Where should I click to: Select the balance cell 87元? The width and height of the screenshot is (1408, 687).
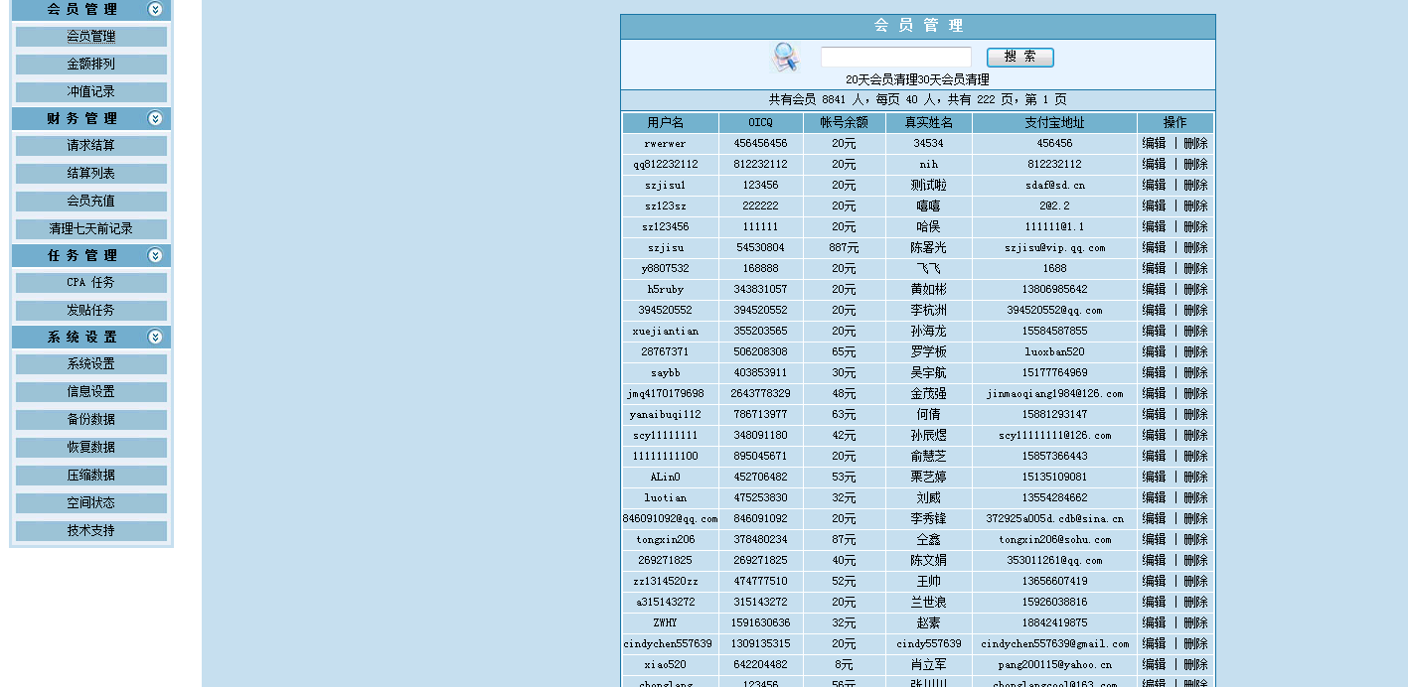tap(844, 540)
